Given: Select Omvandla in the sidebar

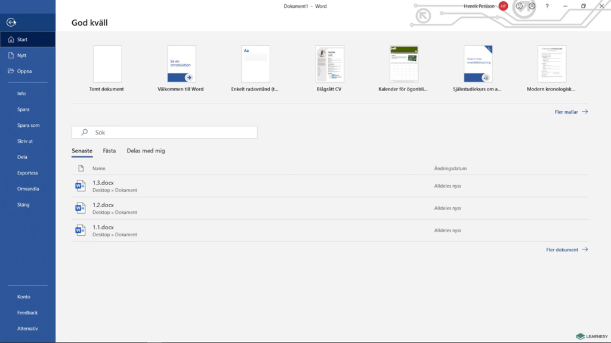Looking at the screenshot, I should (28, 189).
